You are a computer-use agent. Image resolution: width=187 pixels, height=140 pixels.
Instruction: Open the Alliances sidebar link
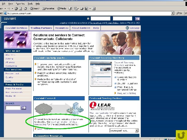[x=10, y=62]
